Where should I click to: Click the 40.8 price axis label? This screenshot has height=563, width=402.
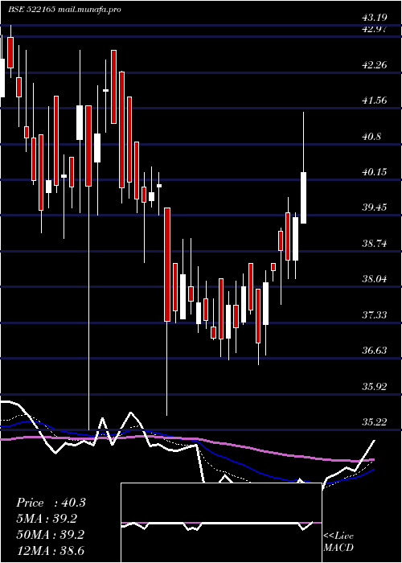click(x=371, y=137)
